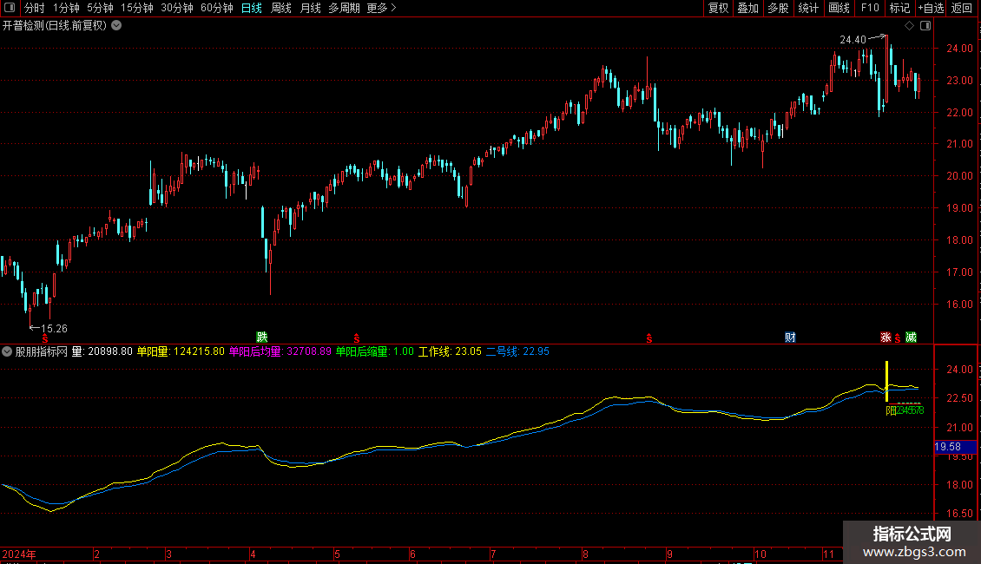981x564 pixels.
Task: Click the 单阳后缩量: 1.00 value
Action: coord(375,351)
